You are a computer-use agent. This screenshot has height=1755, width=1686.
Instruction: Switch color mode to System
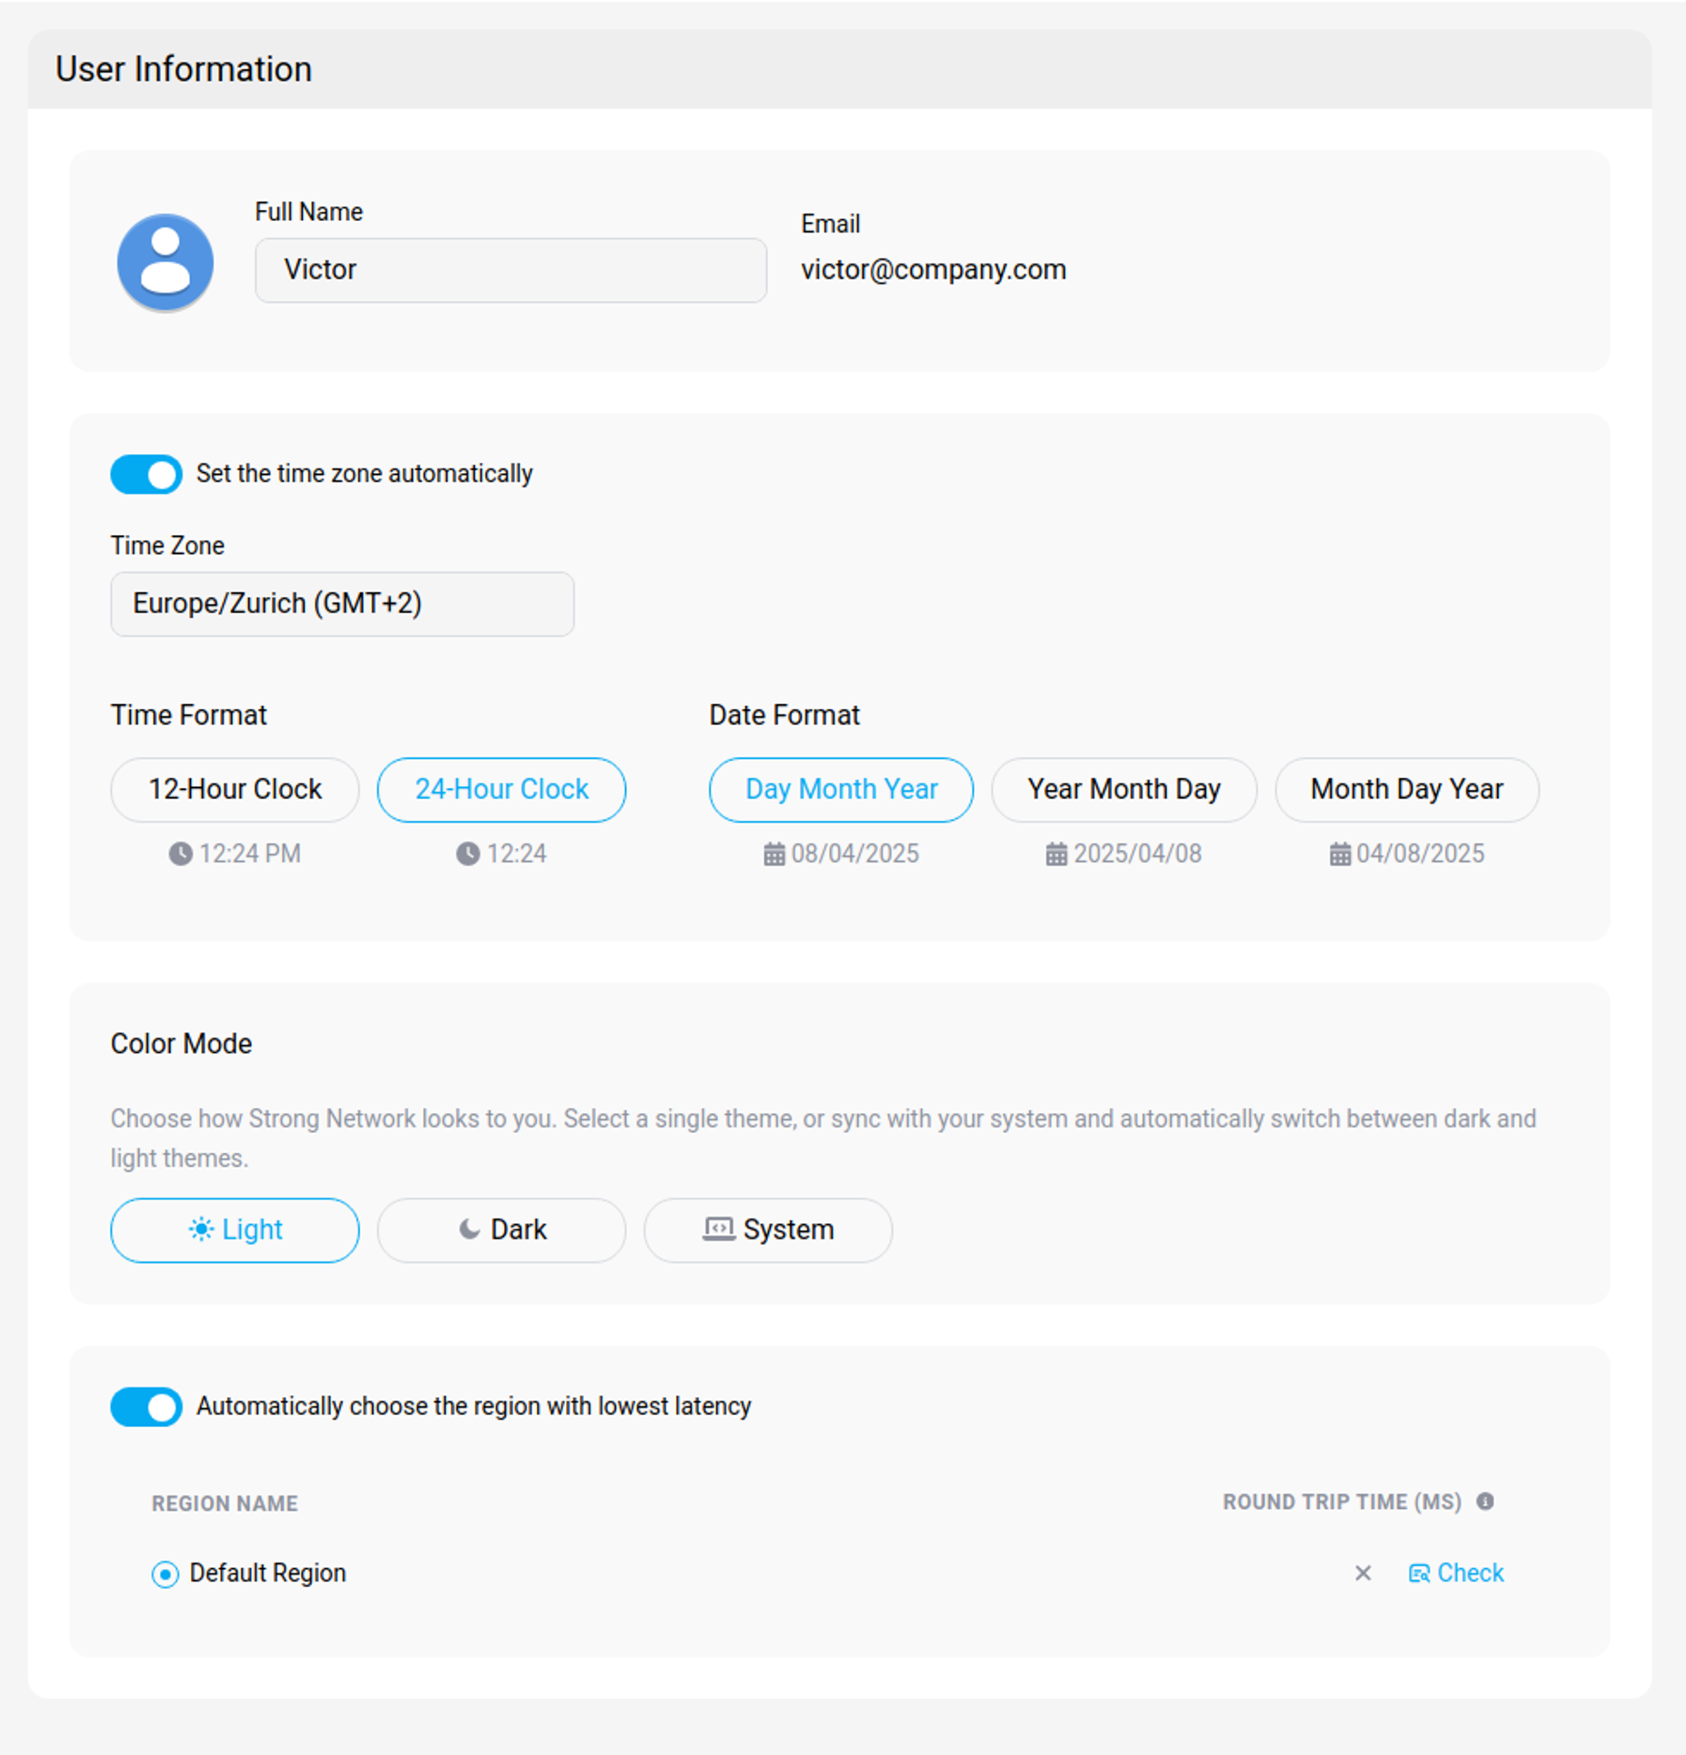coord(767,1230)
